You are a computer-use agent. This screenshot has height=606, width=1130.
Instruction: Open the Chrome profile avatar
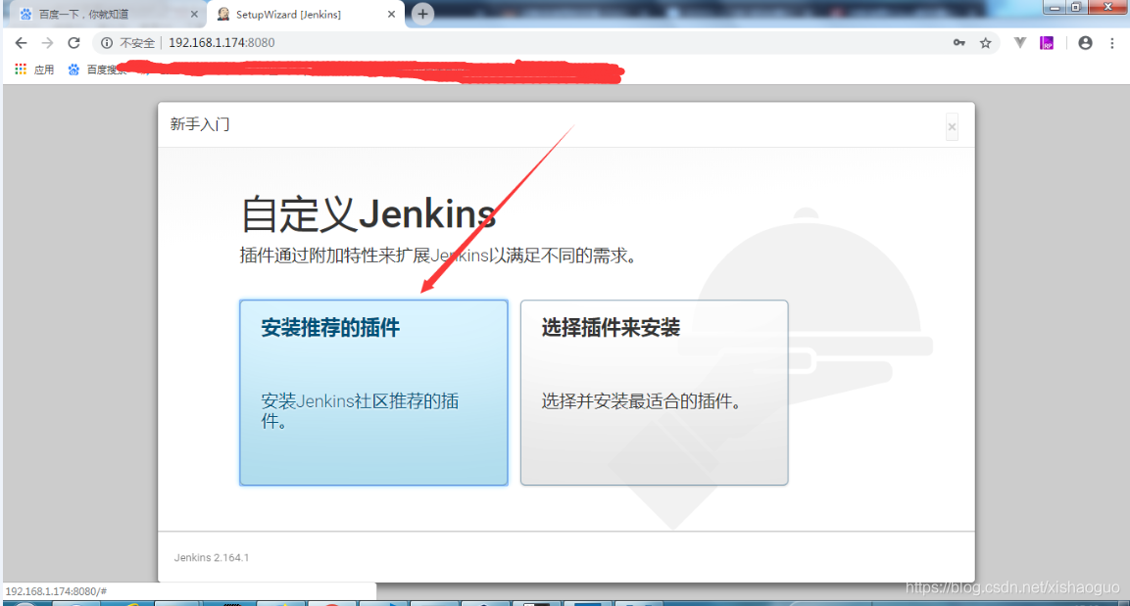pyautogui.click(x=1085, y=43)
